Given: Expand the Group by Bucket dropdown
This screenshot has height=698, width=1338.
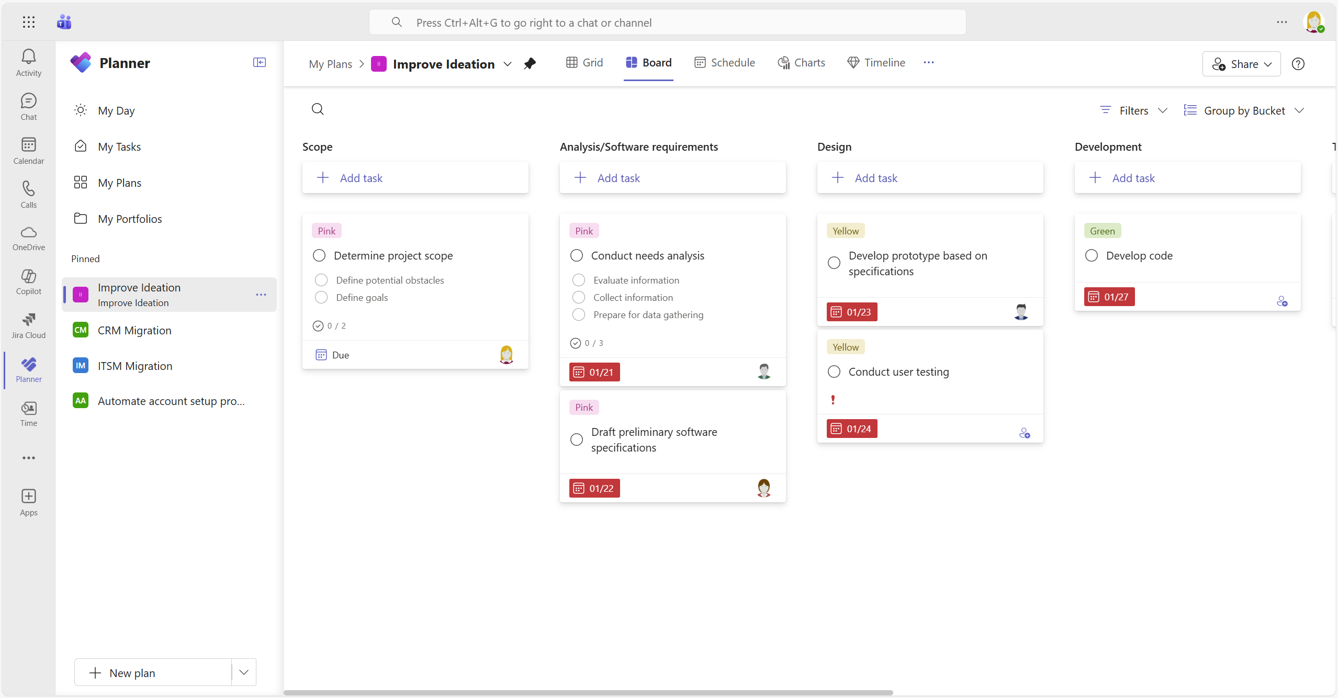Looking at the screenshot, I should click(1244, 110).
